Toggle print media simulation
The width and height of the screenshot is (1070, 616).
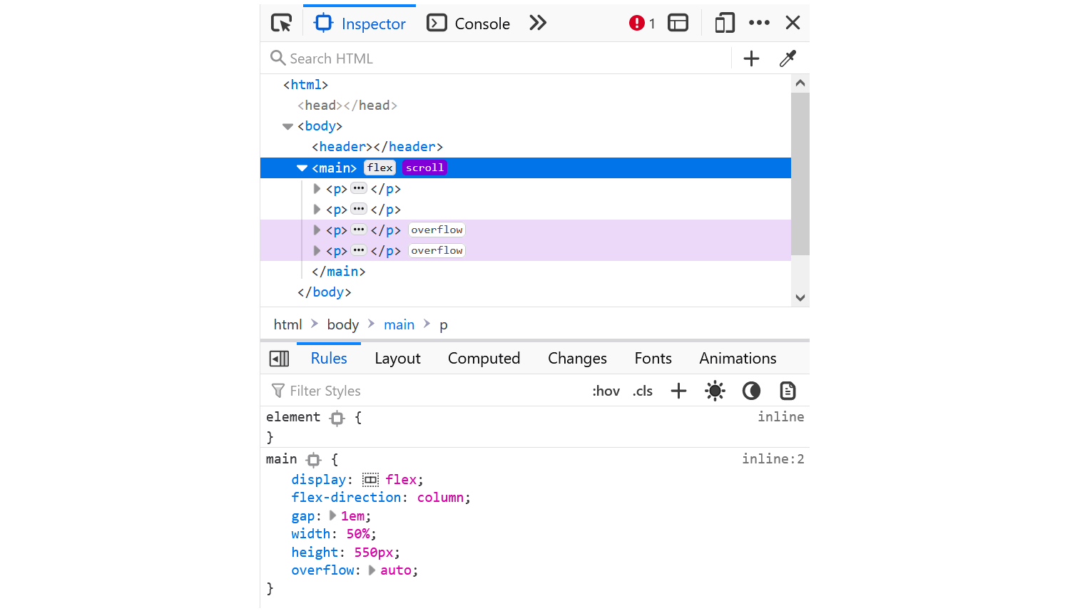coord(788,391)
